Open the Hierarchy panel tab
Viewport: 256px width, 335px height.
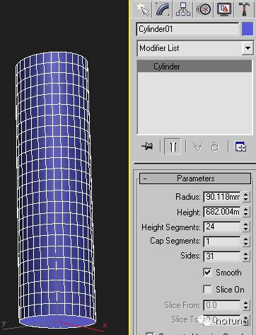tap(183, 9)
